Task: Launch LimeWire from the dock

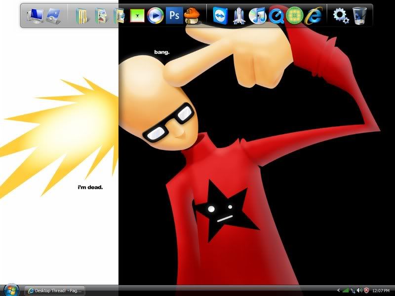Action: (x=295, y=16)
